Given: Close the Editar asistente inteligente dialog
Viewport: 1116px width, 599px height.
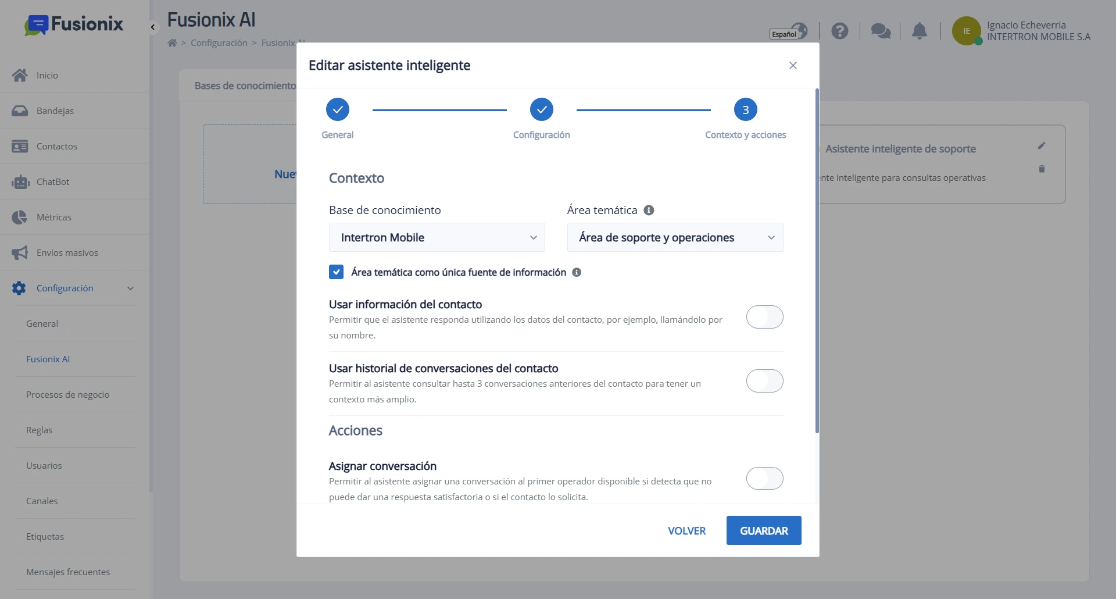Looking at the screenshot, I should point(793,65).
